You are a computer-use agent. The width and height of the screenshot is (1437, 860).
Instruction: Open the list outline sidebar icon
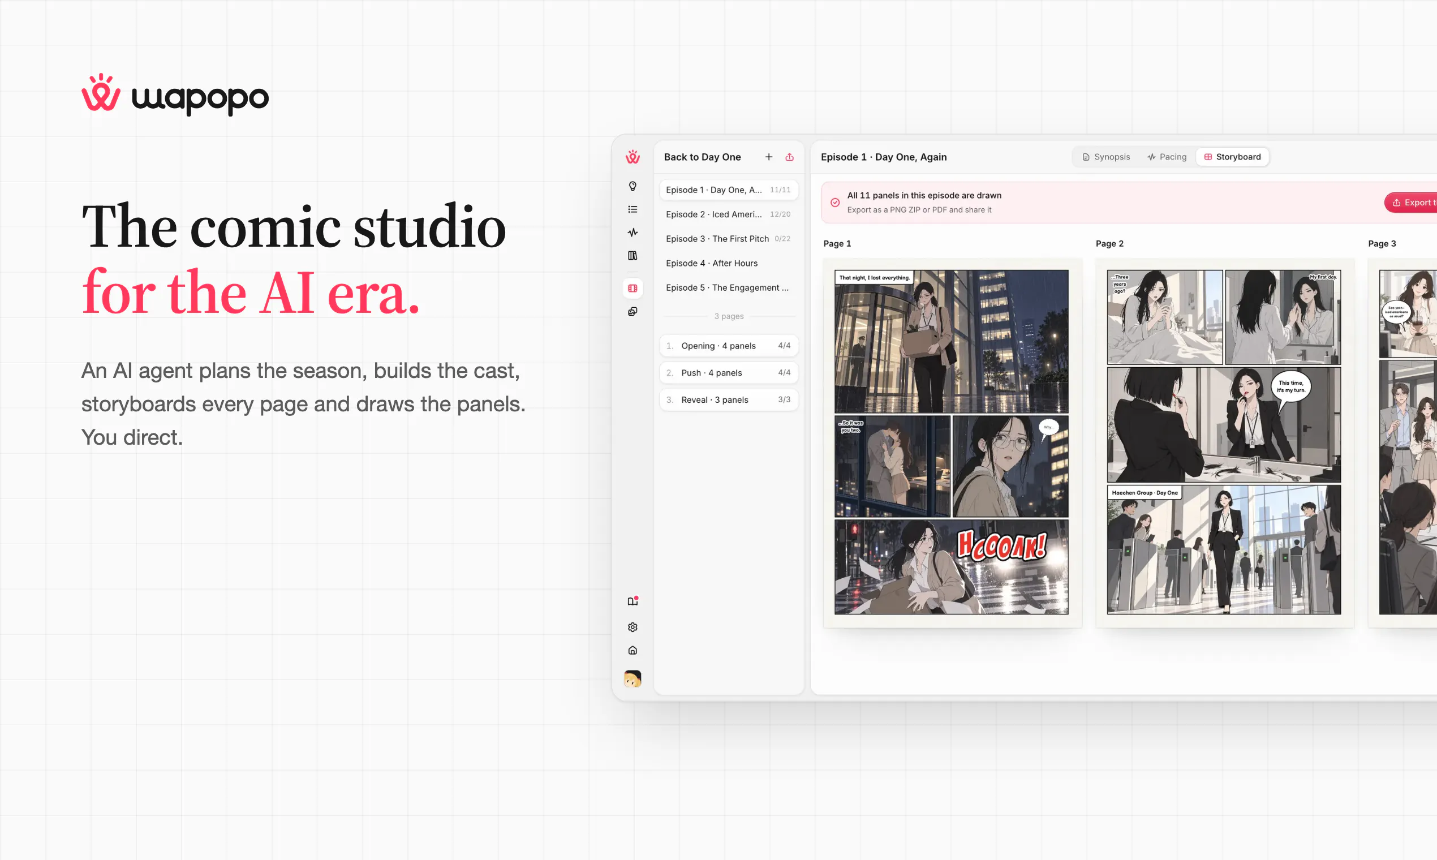632,209
